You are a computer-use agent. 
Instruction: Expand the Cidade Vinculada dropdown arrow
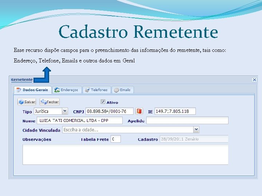pos(196,130)
